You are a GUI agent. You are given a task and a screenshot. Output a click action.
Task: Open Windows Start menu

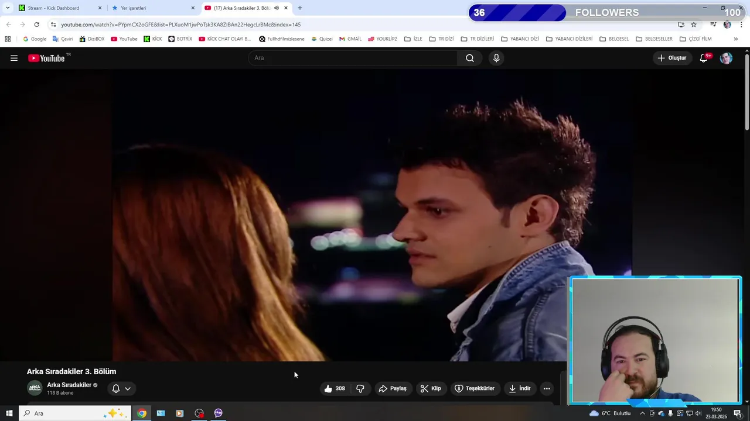(x=9, y=413)
